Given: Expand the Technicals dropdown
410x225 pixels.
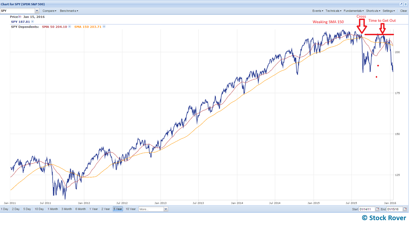Looking at the screenshot, I should pos(333,11).
